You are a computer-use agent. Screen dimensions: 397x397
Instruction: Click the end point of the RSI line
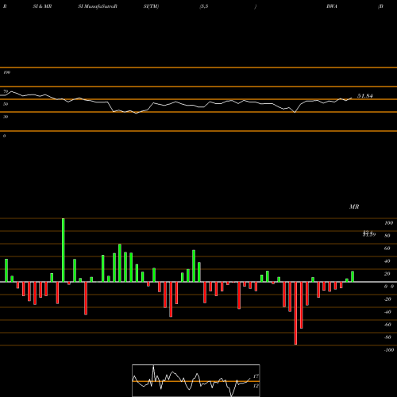352,98
